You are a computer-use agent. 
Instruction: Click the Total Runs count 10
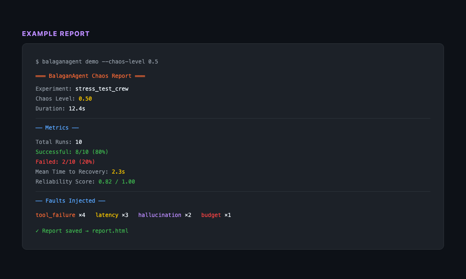pyautogui.click(x=79, y=142)
